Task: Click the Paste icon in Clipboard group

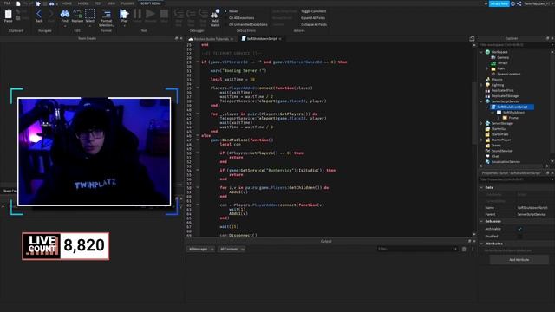Action: [8, 14]
